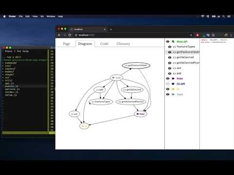Switch to the Page tab
Image resolution: width=234 pixels, height=175 pixels.
click(66, 44)
